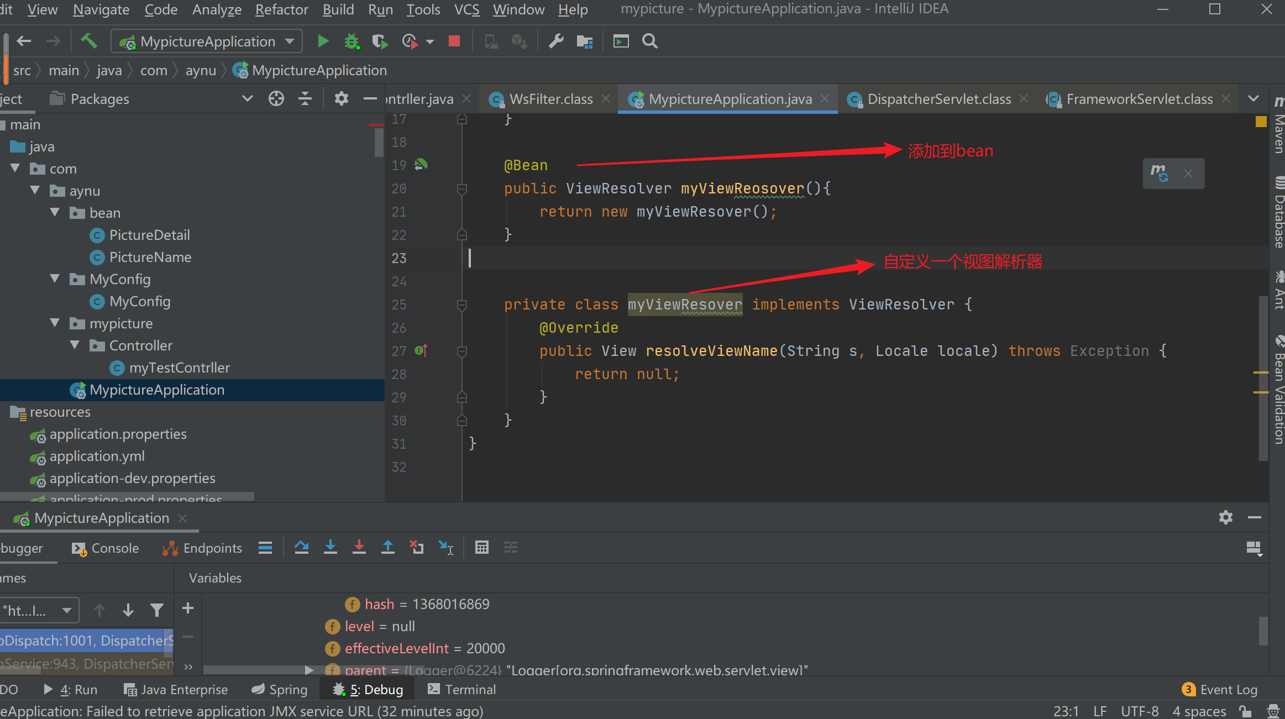1285x719 pixels.
Task: Switch to DispatcherServlet.class editor tab
Action: (938, 99)
